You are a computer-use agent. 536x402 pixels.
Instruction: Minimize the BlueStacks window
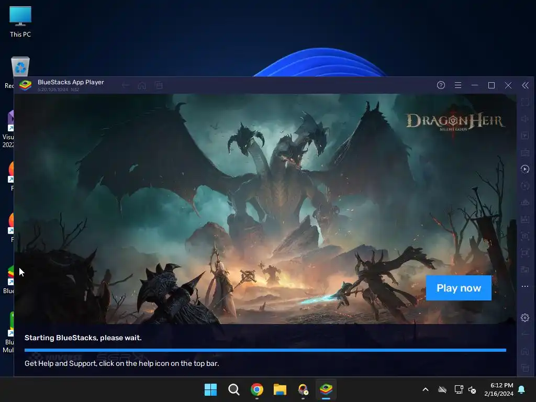[x=474, y=85]
